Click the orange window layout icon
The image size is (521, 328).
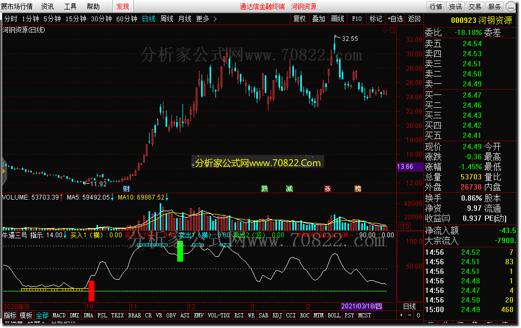click(x=393, y=30)
